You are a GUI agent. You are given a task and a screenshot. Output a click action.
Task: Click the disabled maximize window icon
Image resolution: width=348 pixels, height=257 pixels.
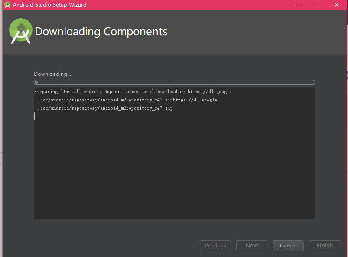pos(317,5)
